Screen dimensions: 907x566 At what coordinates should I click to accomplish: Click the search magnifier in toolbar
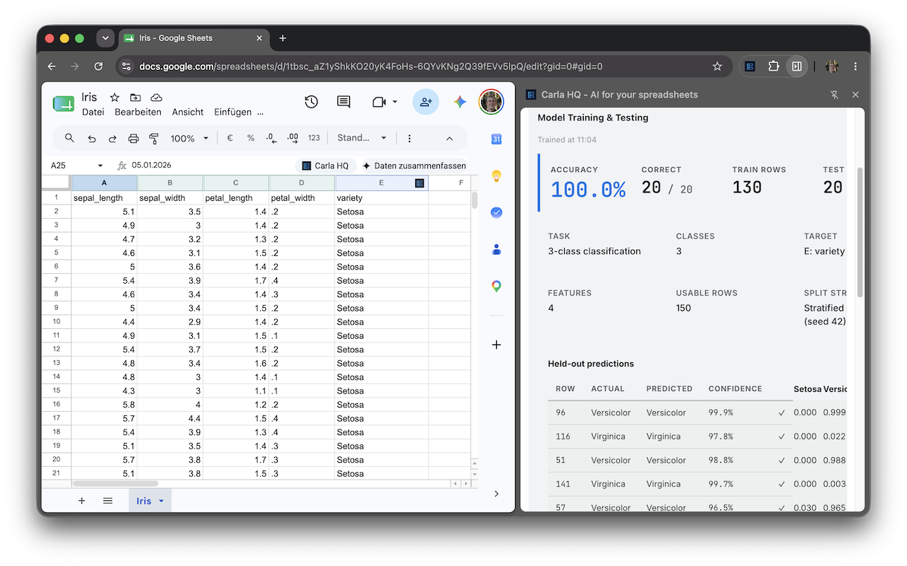(x=69, y=138)
